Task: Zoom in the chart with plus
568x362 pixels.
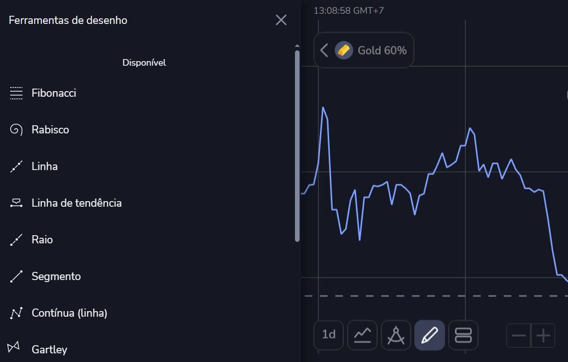Action: pyautogui.click(x=544, y=336)
